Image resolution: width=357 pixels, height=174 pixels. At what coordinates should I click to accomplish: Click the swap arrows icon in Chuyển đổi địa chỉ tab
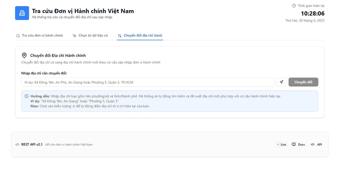point(120,36)
